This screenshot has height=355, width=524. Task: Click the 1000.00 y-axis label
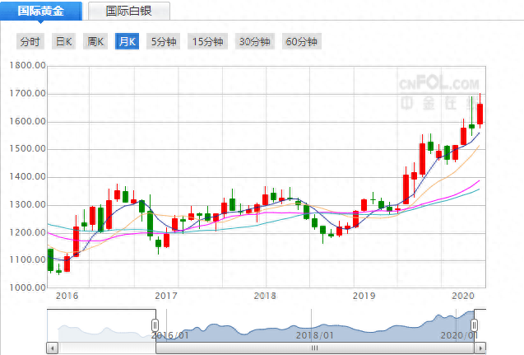(27, 287)
